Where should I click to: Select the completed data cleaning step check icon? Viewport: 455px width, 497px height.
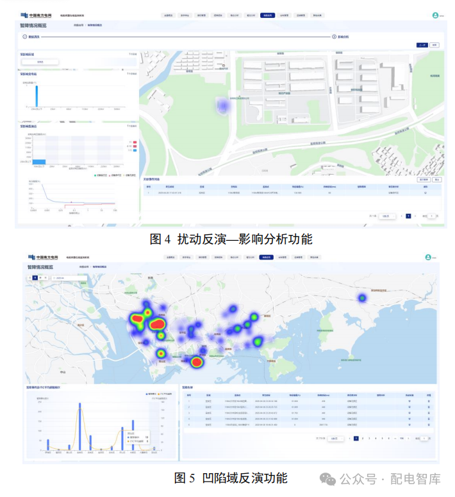point(24,37)
